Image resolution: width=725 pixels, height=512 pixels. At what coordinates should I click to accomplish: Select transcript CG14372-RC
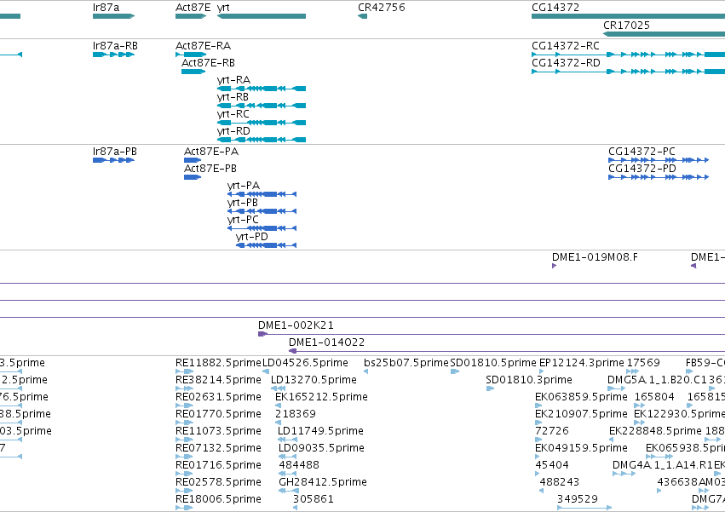[629, 55]
